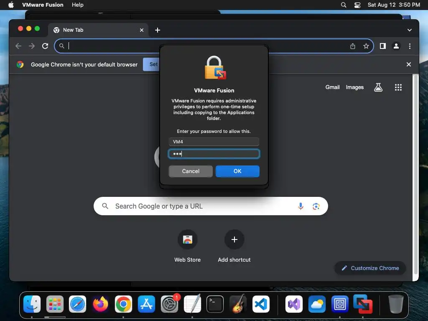428x321 pixels.
Task: Expand the Chrome tab search chevron
Action: click(x=410, y=30)
